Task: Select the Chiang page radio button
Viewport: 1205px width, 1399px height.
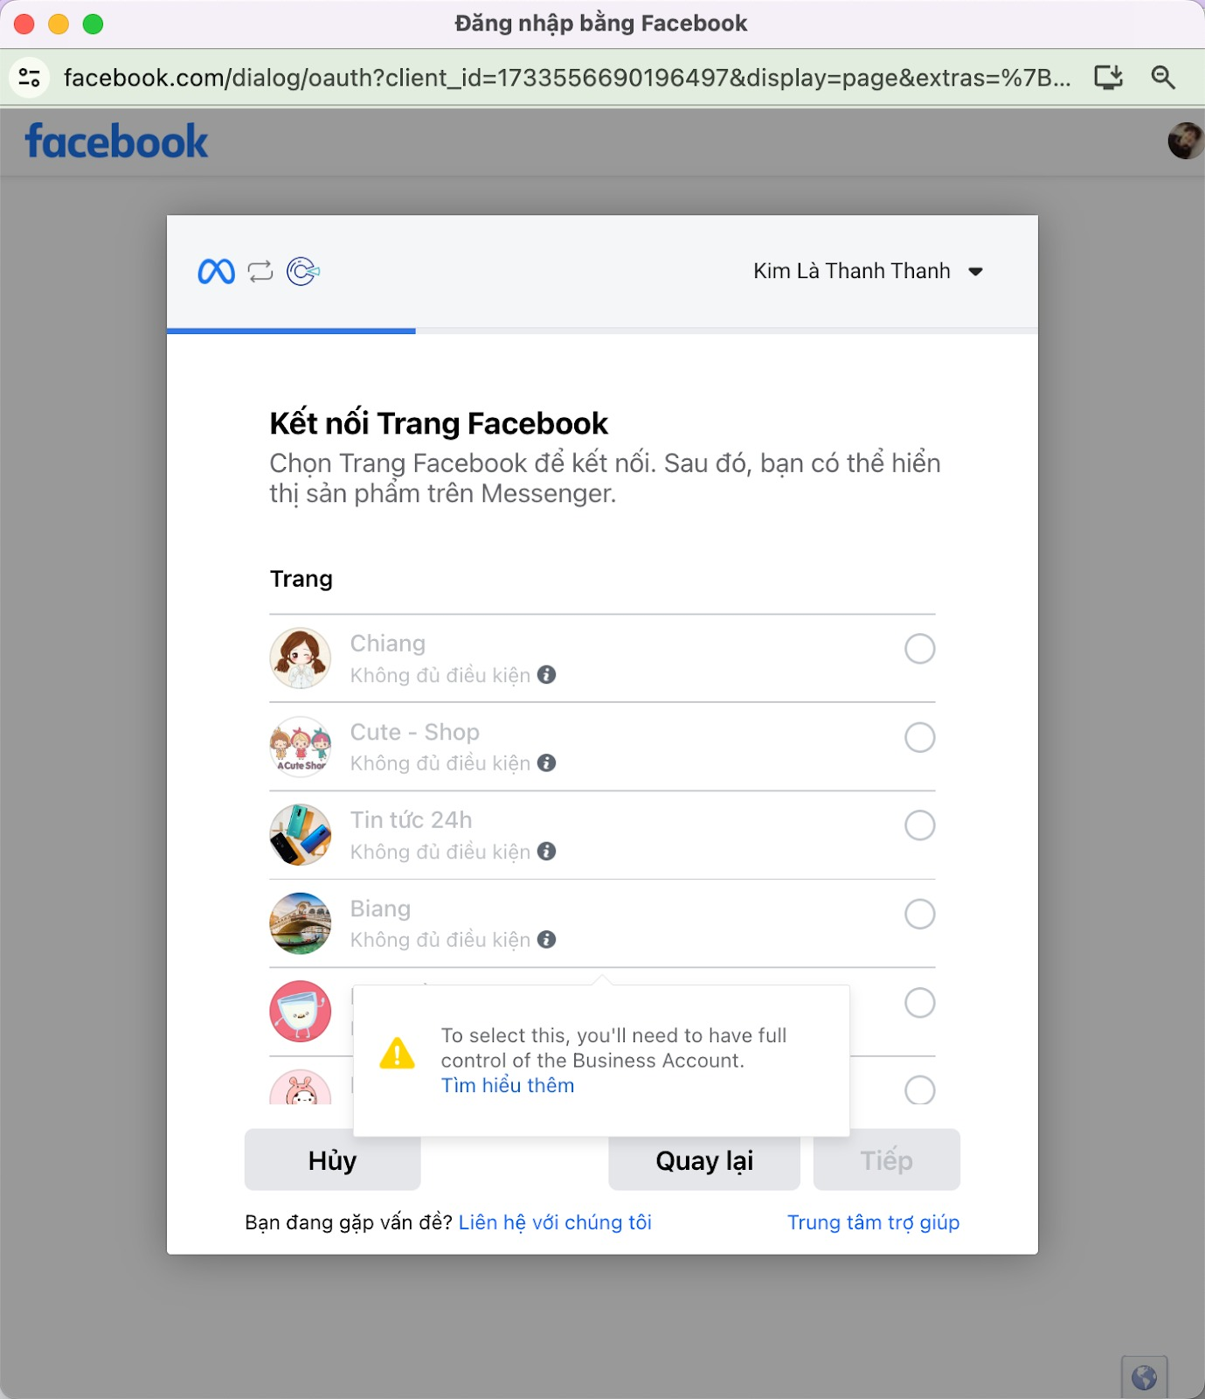Action: coord(920,649)
